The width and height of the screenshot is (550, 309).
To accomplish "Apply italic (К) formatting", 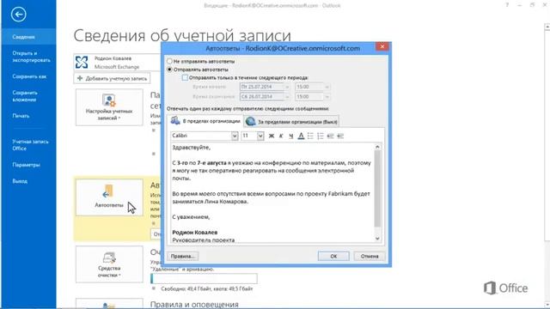I will tap(281, 136).
